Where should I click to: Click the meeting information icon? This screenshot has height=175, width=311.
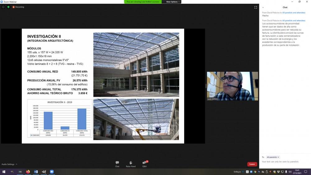pos(3,7)
